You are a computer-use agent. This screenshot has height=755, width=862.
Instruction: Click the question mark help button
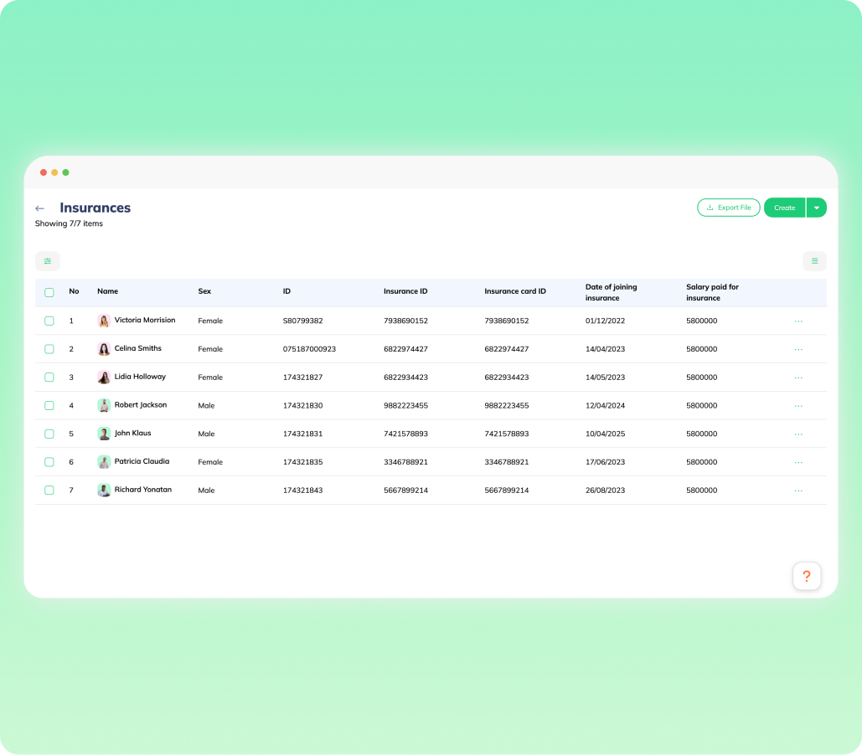[x=806, y=576]
